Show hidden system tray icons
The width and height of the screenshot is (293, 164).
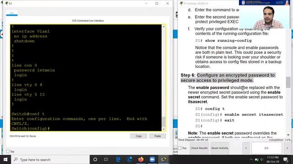[x=251, y=159]
